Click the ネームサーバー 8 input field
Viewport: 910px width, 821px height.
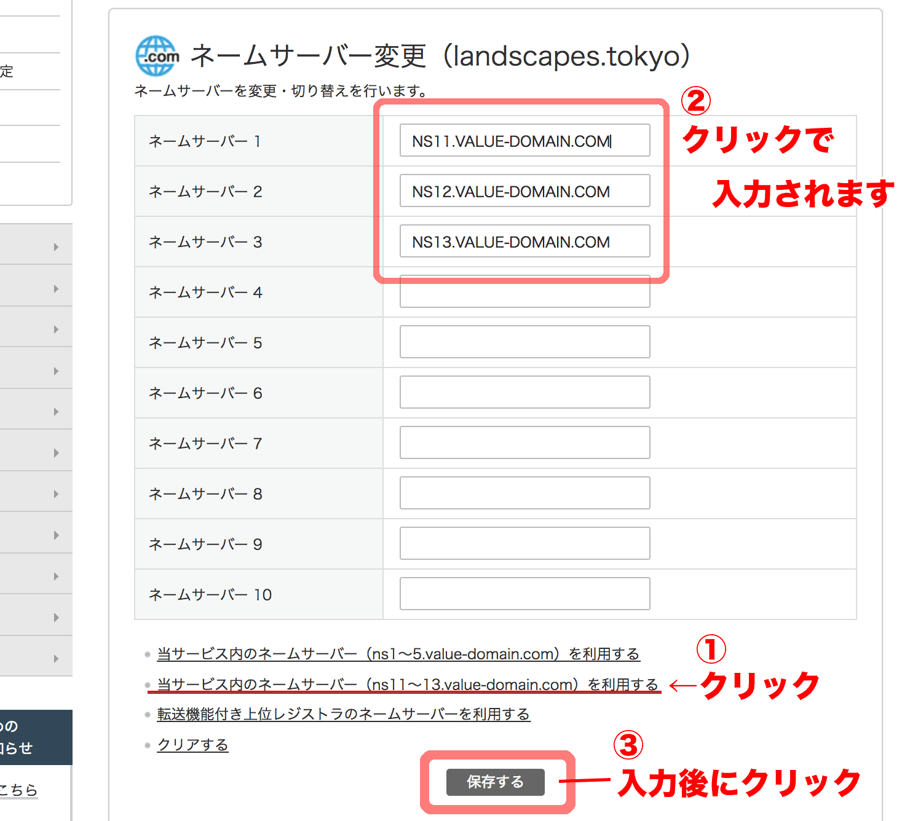(x=524, y=493)
